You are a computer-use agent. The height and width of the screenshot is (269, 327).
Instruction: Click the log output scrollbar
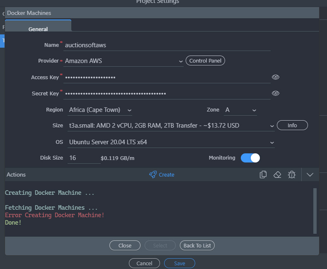[315, 211]
